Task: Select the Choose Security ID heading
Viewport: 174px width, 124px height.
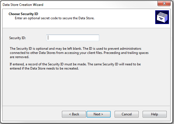Action: tap(23, 14)
